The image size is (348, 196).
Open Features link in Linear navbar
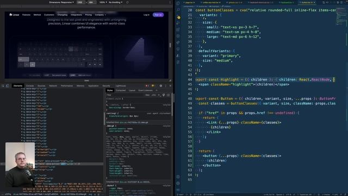point(26,15)
